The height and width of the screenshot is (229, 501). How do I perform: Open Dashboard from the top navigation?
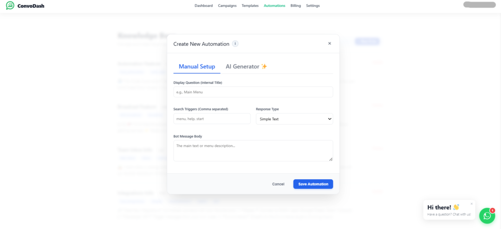(204, 6)
